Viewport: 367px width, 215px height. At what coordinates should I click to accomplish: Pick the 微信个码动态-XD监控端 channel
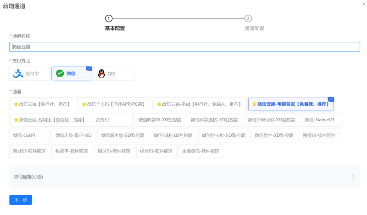point(272,120)
